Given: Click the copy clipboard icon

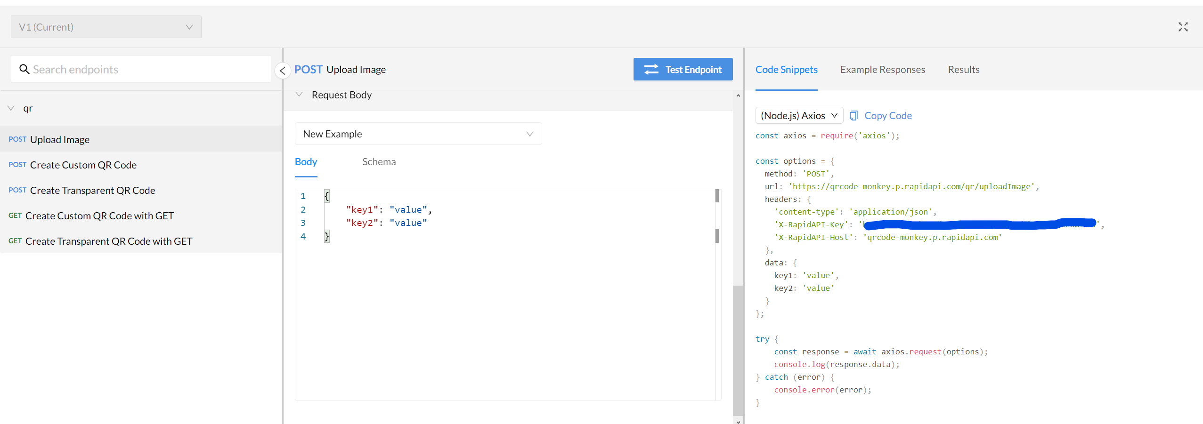Looking at the screenshot, I should point(853,115).
